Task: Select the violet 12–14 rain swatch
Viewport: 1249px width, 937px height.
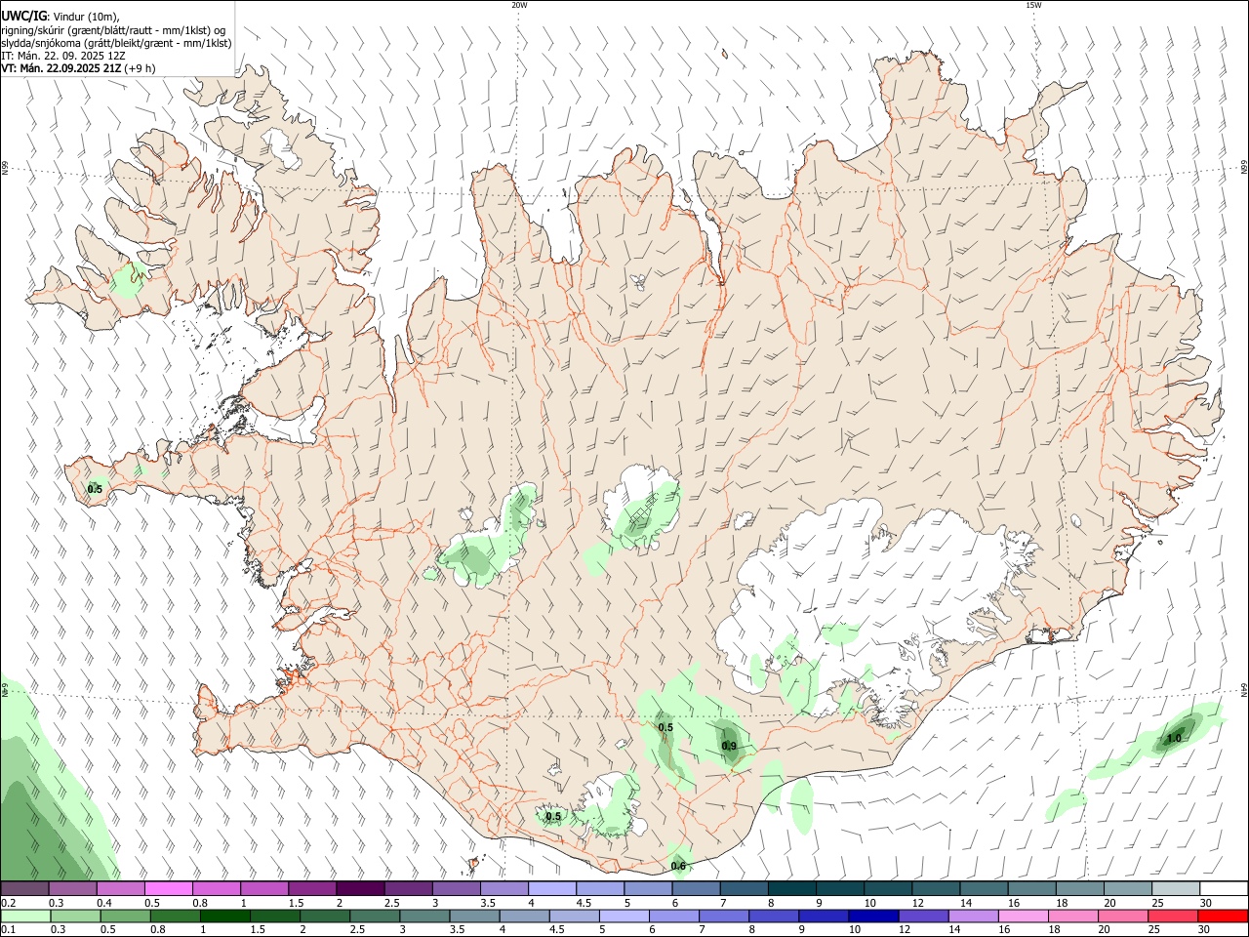Action: pyautogui.click(x=922, y=917)
